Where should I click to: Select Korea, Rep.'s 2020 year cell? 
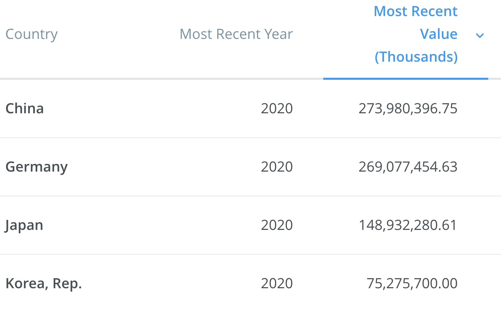(277, 284)
